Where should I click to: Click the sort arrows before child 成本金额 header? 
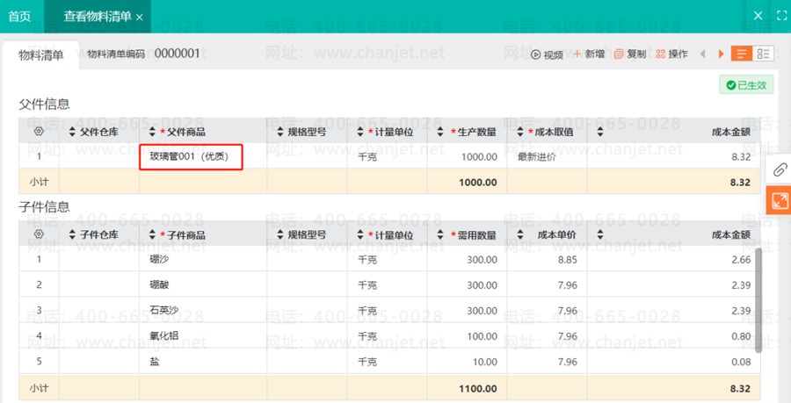[599, 234]
